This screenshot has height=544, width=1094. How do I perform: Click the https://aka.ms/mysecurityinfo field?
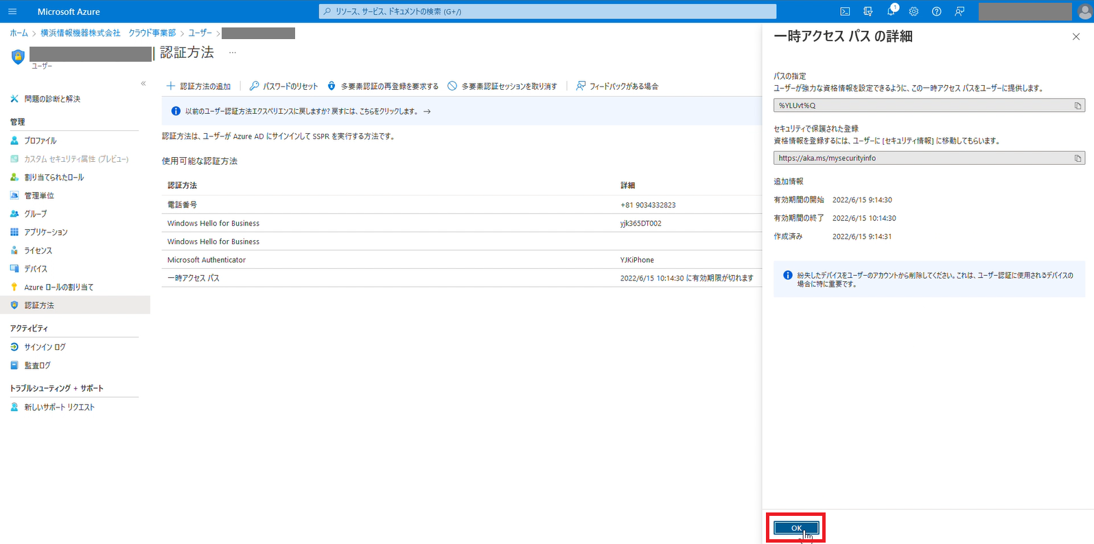pyautogui.click(x=929, y=158)
